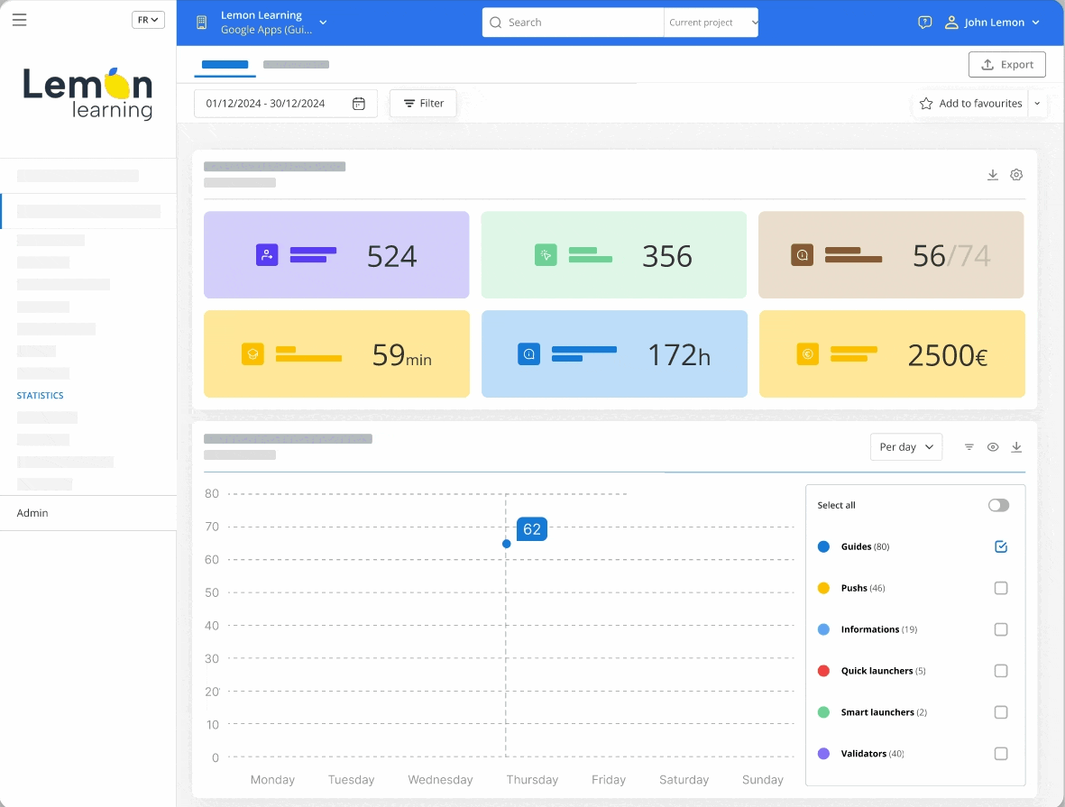Click the Validators legend label
The height and width of the screenshot is (807, 1065).
872,754
